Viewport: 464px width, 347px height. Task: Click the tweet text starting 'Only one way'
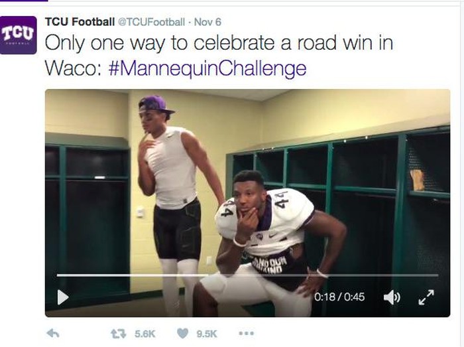(219, 44)
